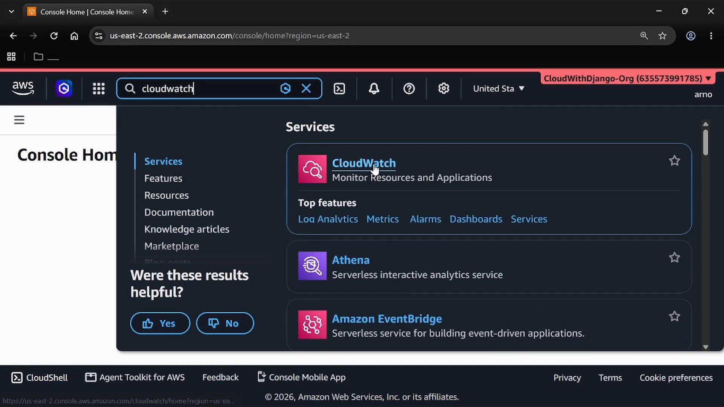Expand the CloudWithDjango-Org account menu

pyautogui.click(x=627, y=78)
